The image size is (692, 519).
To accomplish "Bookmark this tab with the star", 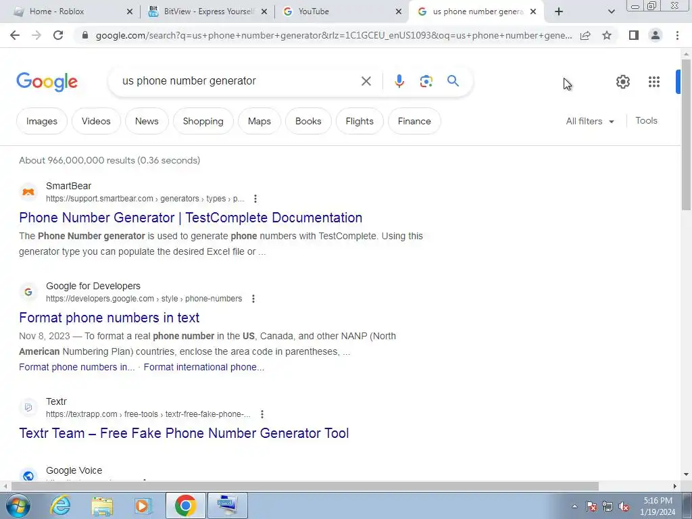I will pos(607,35).
